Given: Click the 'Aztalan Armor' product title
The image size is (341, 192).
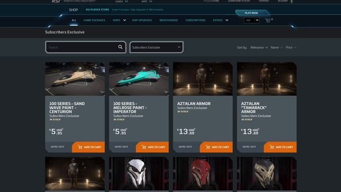Looking at the screenshot, I should 194,103.
